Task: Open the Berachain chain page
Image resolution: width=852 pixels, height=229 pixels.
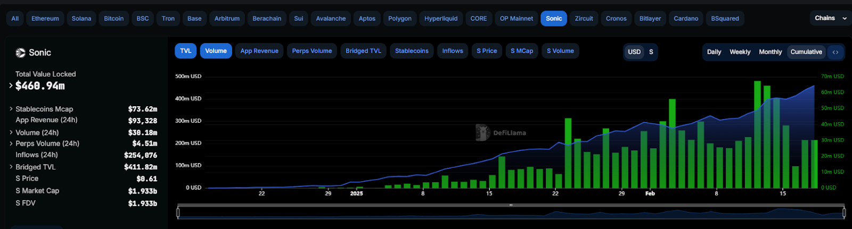Action: 267,19
